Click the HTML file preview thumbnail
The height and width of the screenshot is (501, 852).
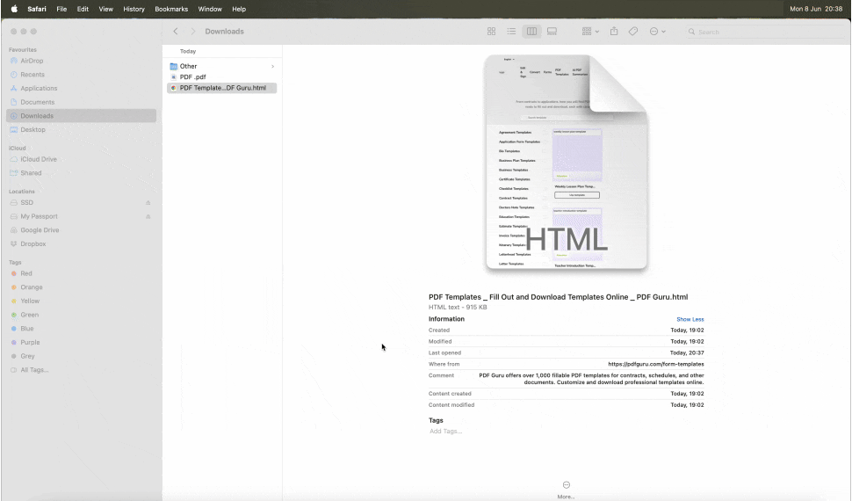pyautogui.click(x=567, y=162)
